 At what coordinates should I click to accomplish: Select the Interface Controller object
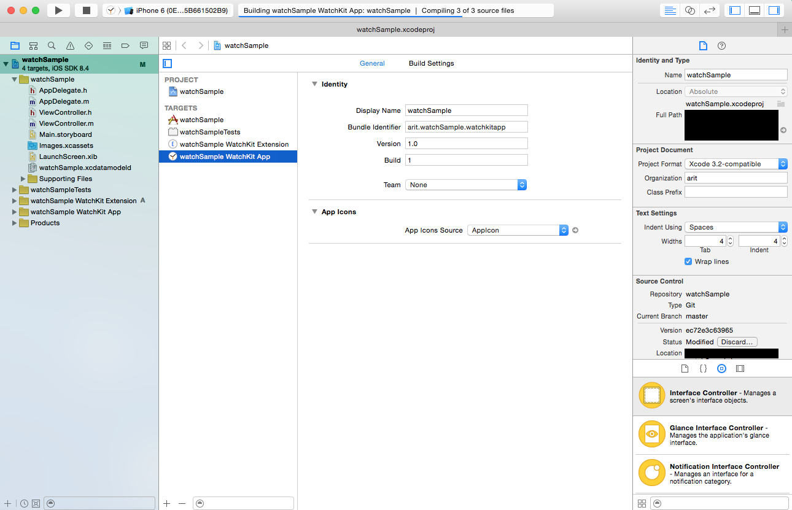tap(712, 396)
